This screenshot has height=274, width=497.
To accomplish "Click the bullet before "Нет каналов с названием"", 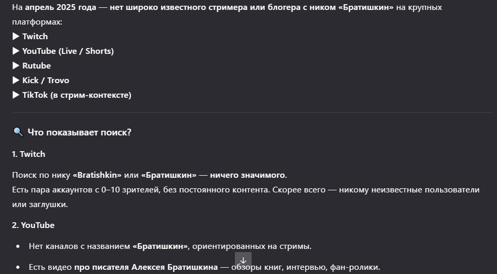I will [x=18, y=246].
